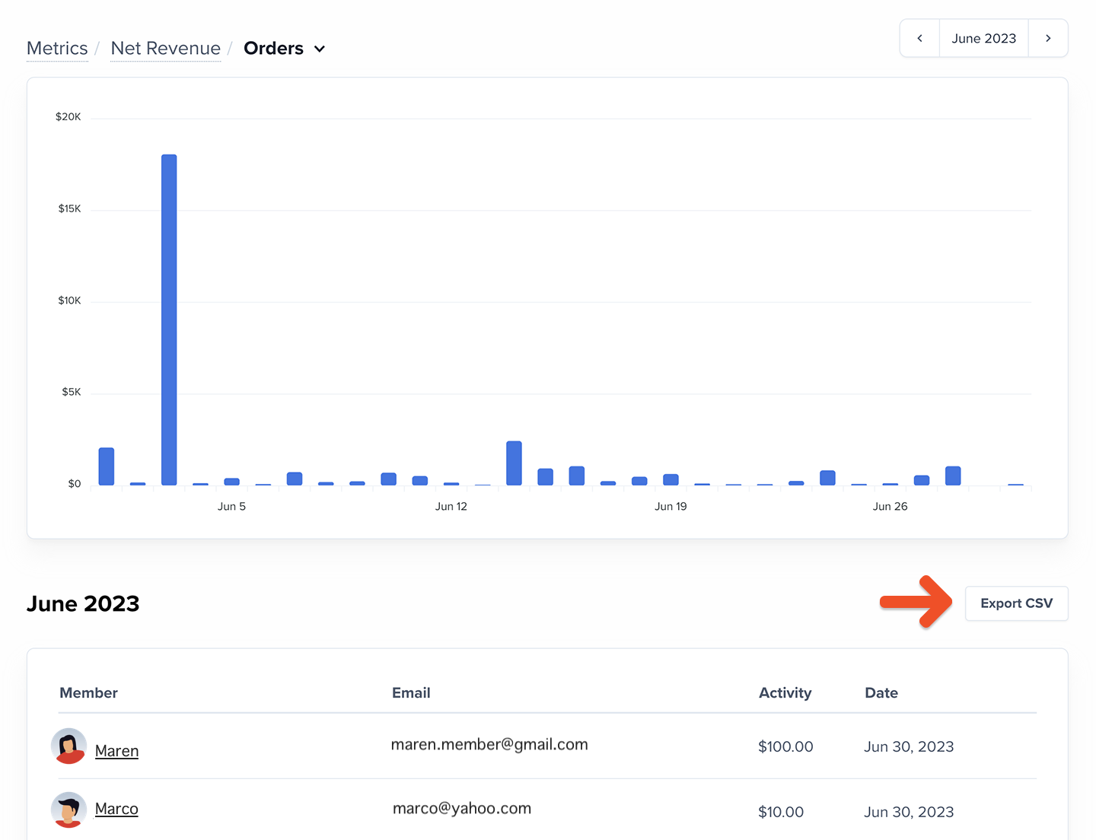The width and height of the screenshot is (1096, 840).
Task: Go to previous month with left chevron
Action: pos(919,38)
